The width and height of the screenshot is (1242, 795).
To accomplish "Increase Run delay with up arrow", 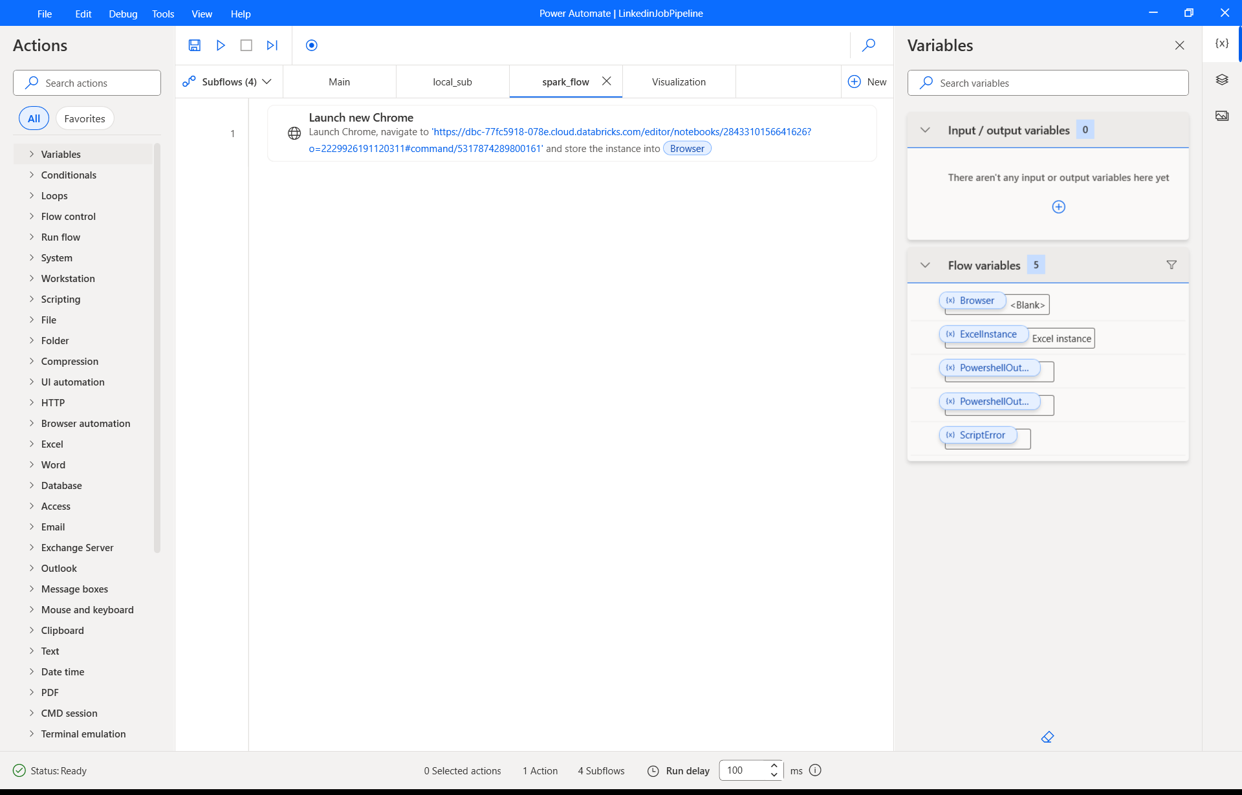I will pos(774,766).
